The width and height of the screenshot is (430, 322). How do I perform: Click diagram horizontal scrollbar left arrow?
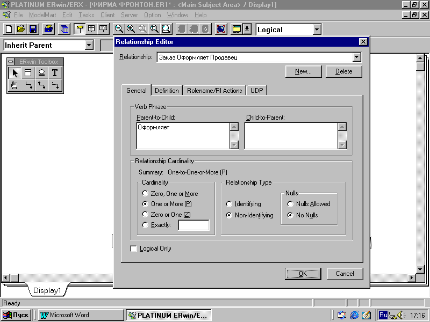5,277
